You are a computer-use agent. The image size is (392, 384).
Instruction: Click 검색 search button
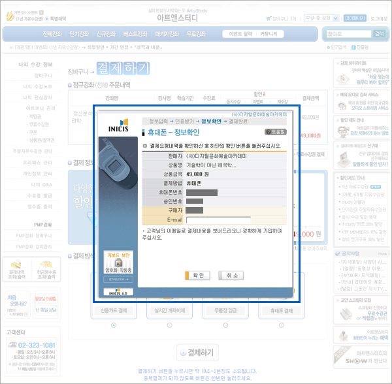(379, 34)
